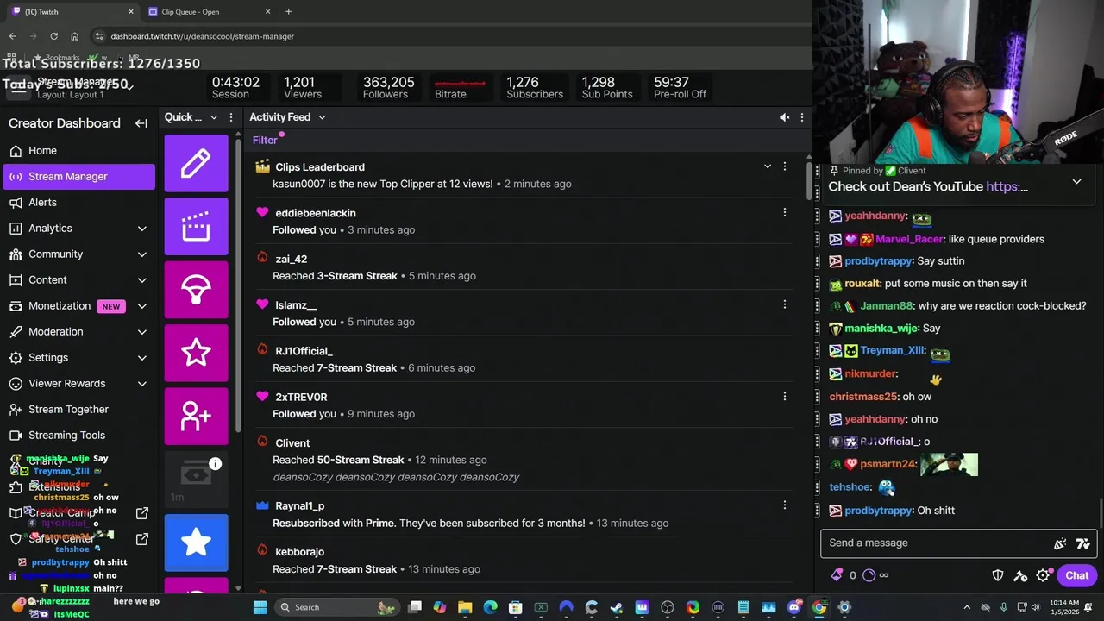Image resolution: width=1104 pixels, height=621 pixels.
Task: Expand the pinned message in chat
Action: 1076,182
